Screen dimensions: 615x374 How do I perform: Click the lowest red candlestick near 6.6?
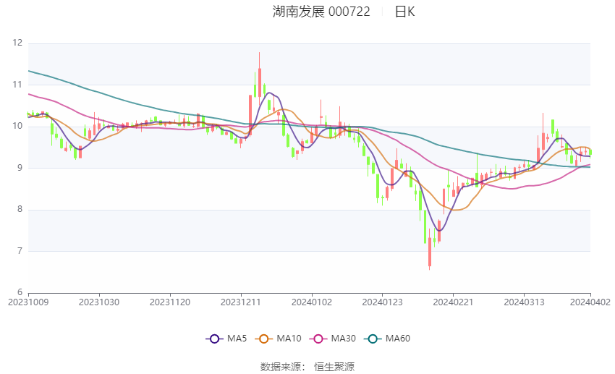[430, 251]
